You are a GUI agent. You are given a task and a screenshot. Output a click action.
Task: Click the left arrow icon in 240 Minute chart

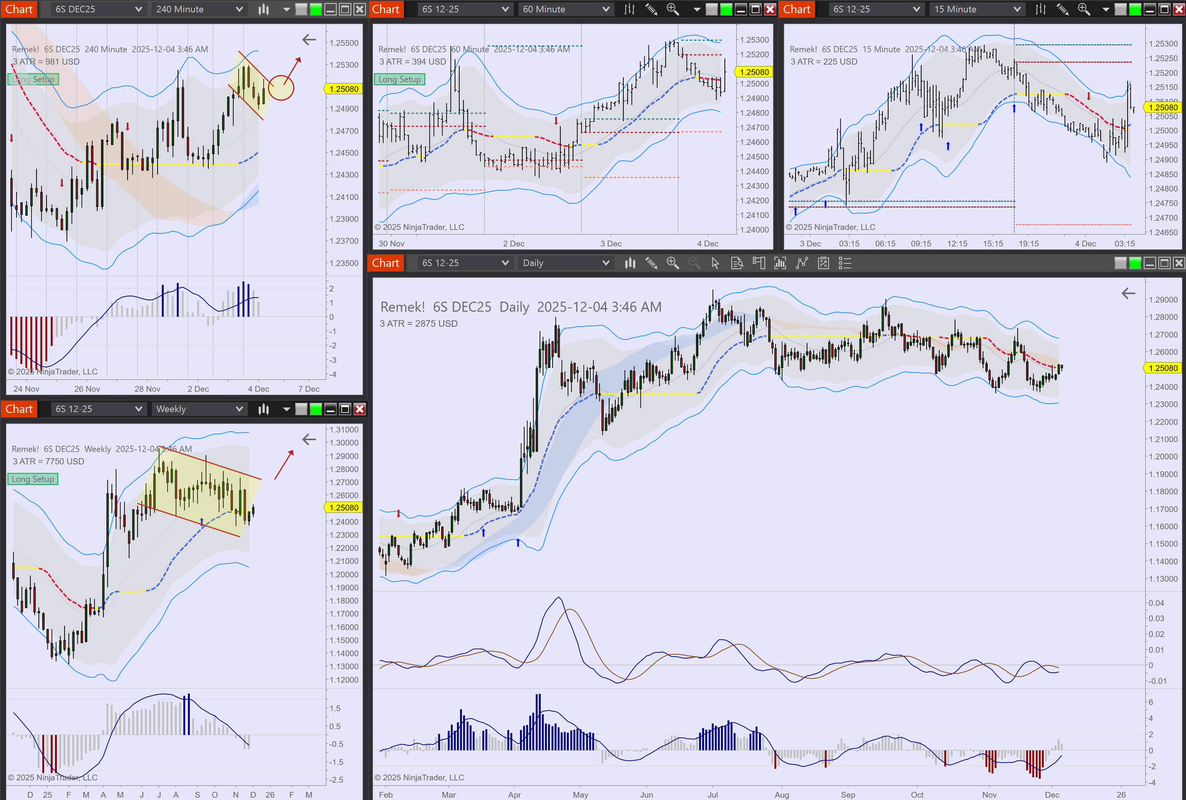309,40
